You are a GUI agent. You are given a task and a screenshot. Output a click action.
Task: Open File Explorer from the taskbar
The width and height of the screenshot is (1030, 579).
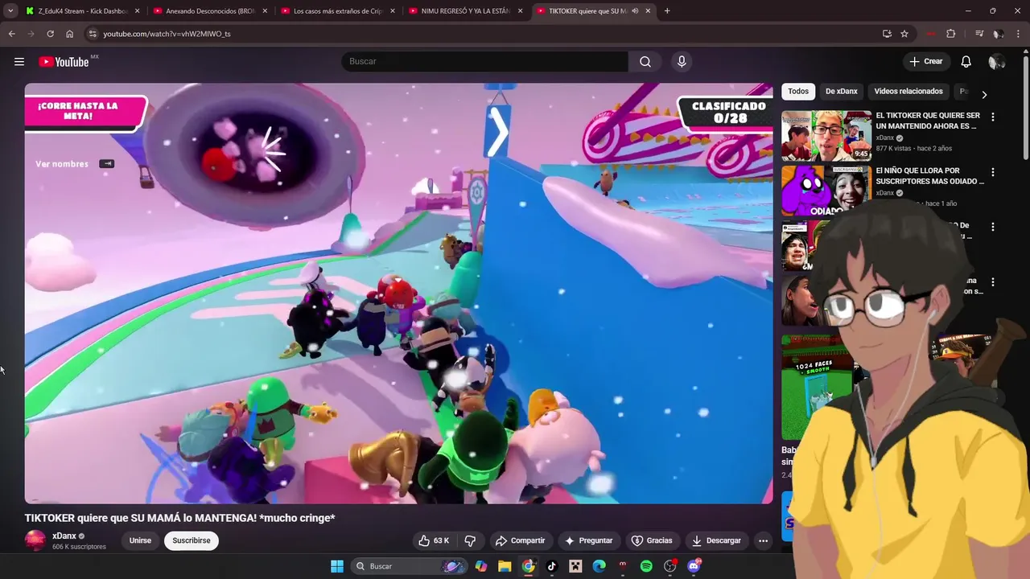point(505,566)
